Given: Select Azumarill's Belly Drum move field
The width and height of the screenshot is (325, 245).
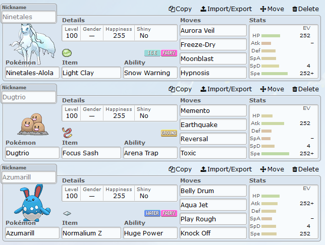Looking at the screenshot, I should coord(213,191).
